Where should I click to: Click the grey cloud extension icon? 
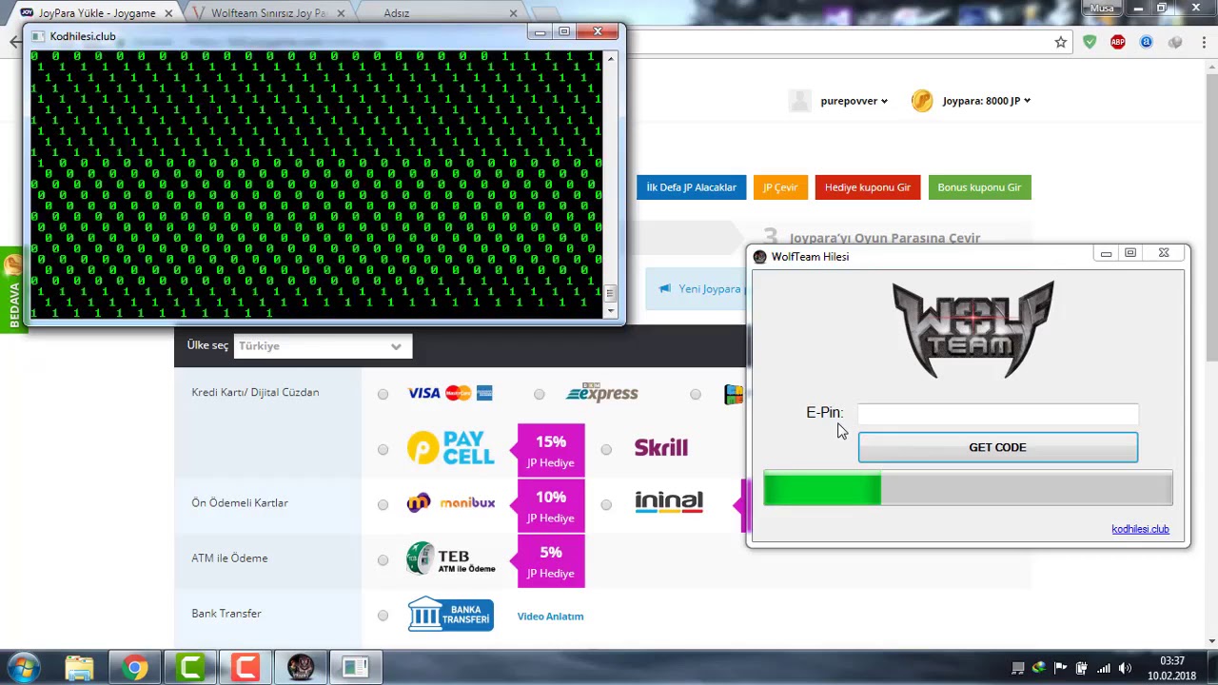click(x=1175, y=42)
